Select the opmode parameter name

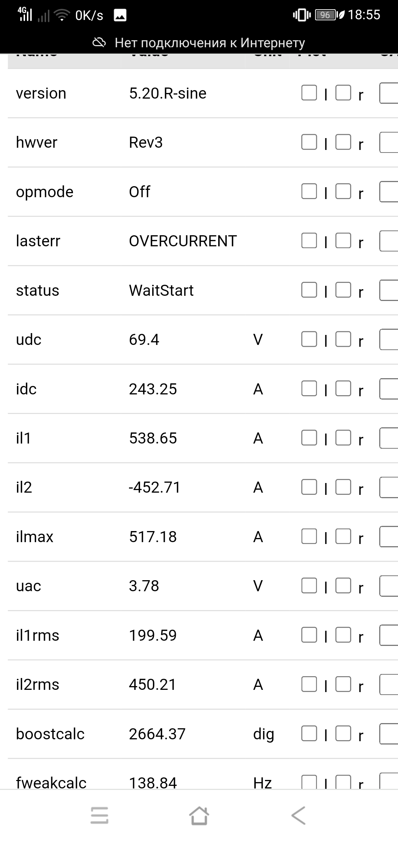click(x=45, y=192)
